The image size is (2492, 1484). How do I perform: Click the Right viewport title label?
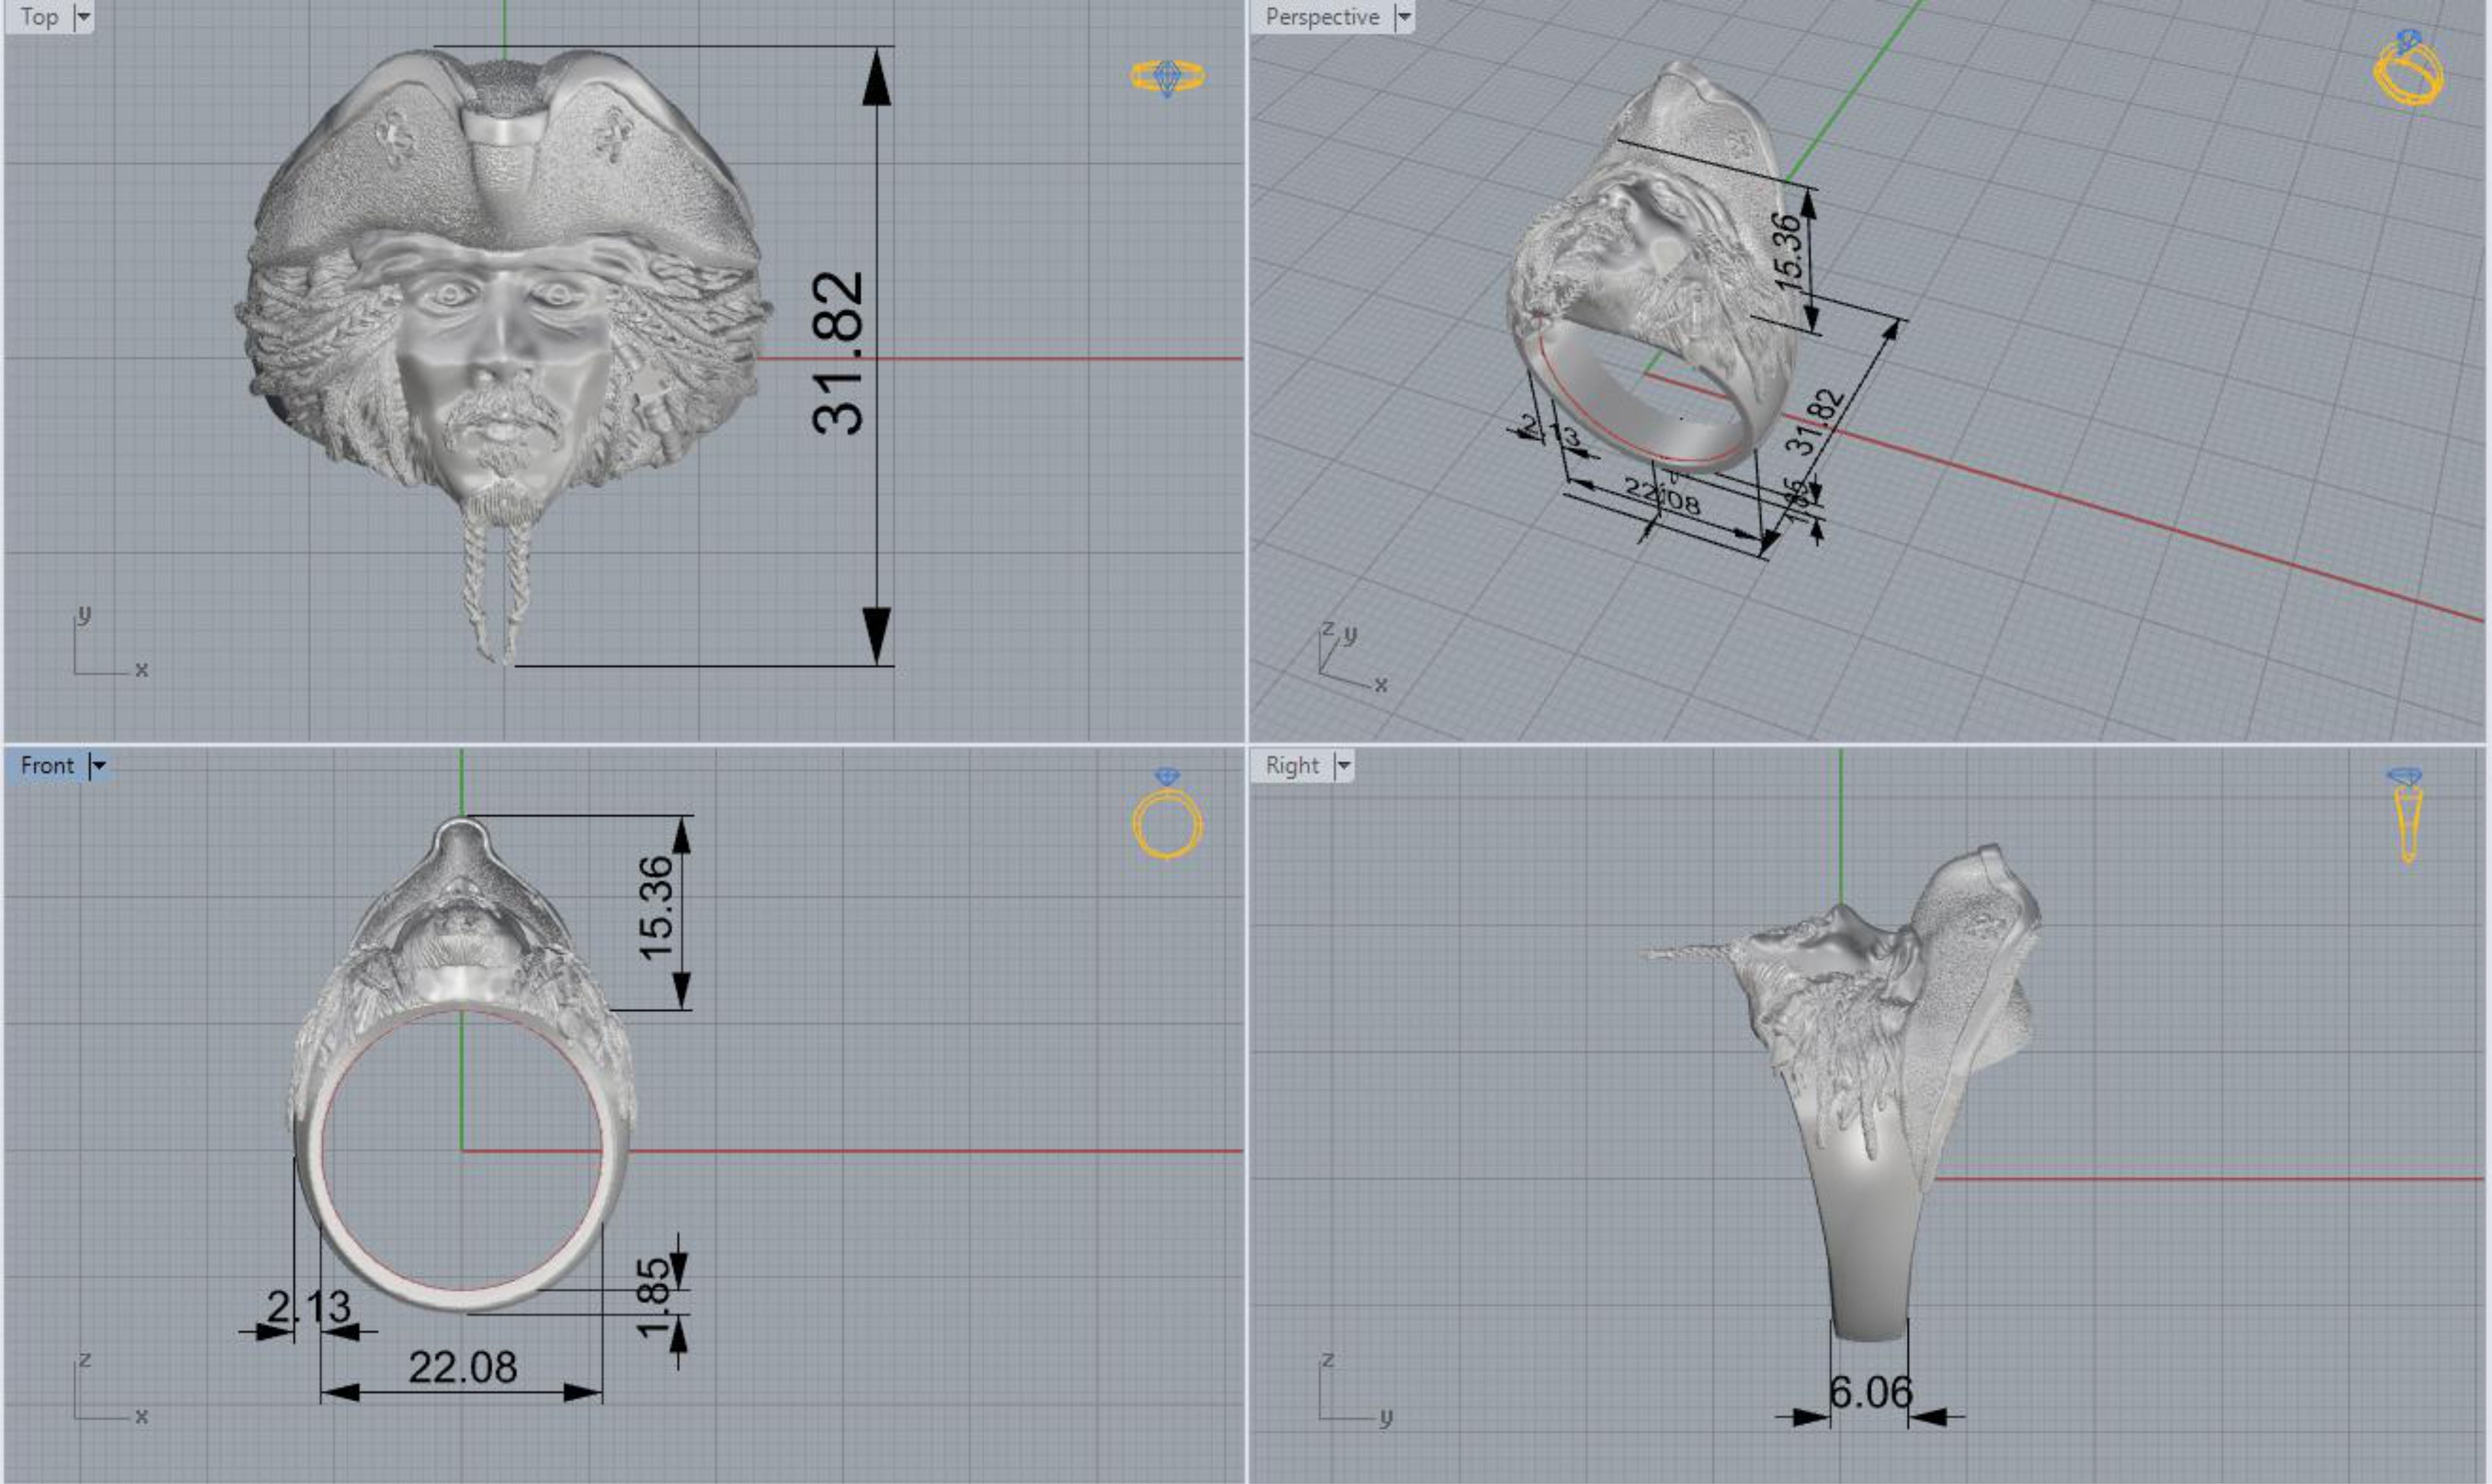point(1291,766)
